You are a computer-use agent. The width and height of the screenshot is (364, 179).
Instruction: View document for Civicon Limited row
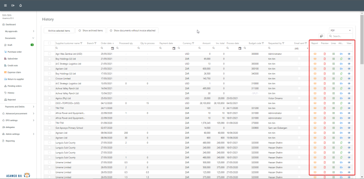349,78
